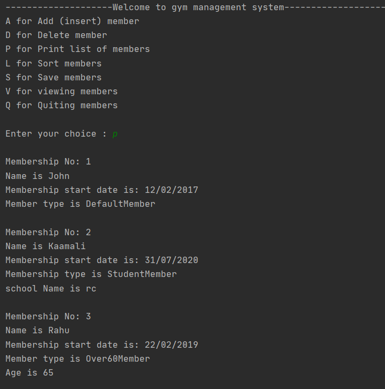Click the "Member type is DefaultMember" line
Image resolution: width=385 pixels, height=389 pixels.
pyautogui.click(x=80, y=204)
